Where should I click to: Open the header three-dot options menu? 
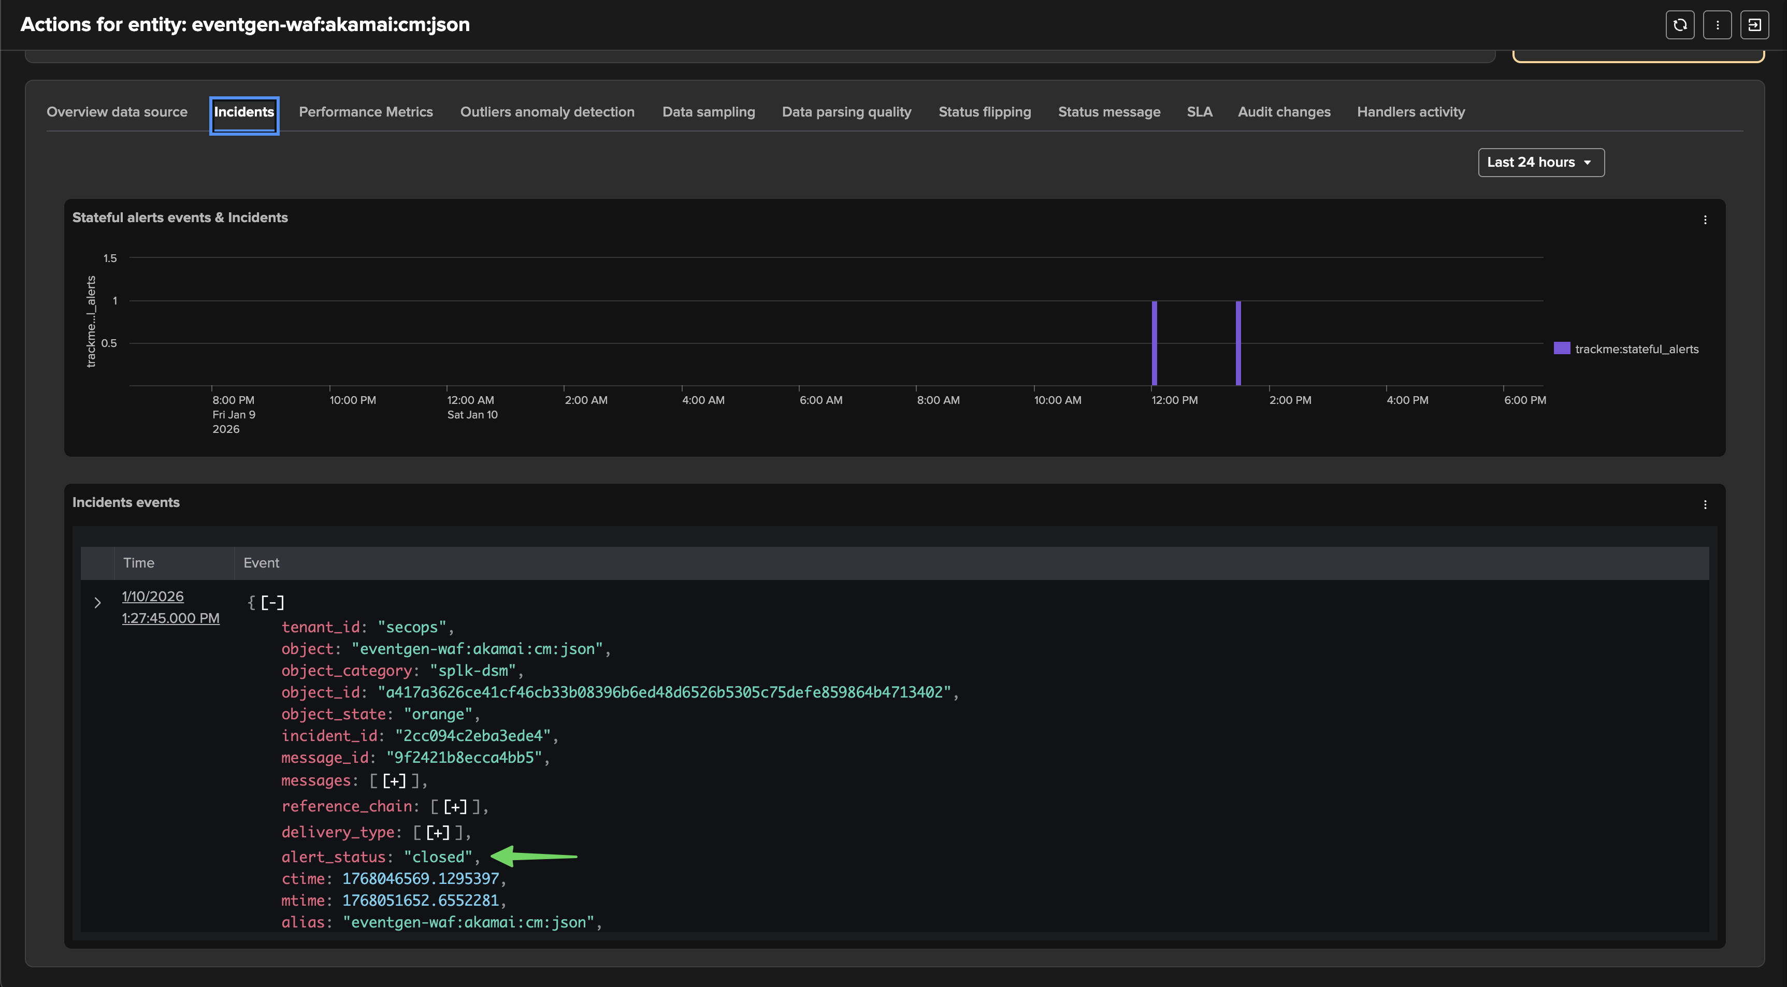(x=1717, y=25)
